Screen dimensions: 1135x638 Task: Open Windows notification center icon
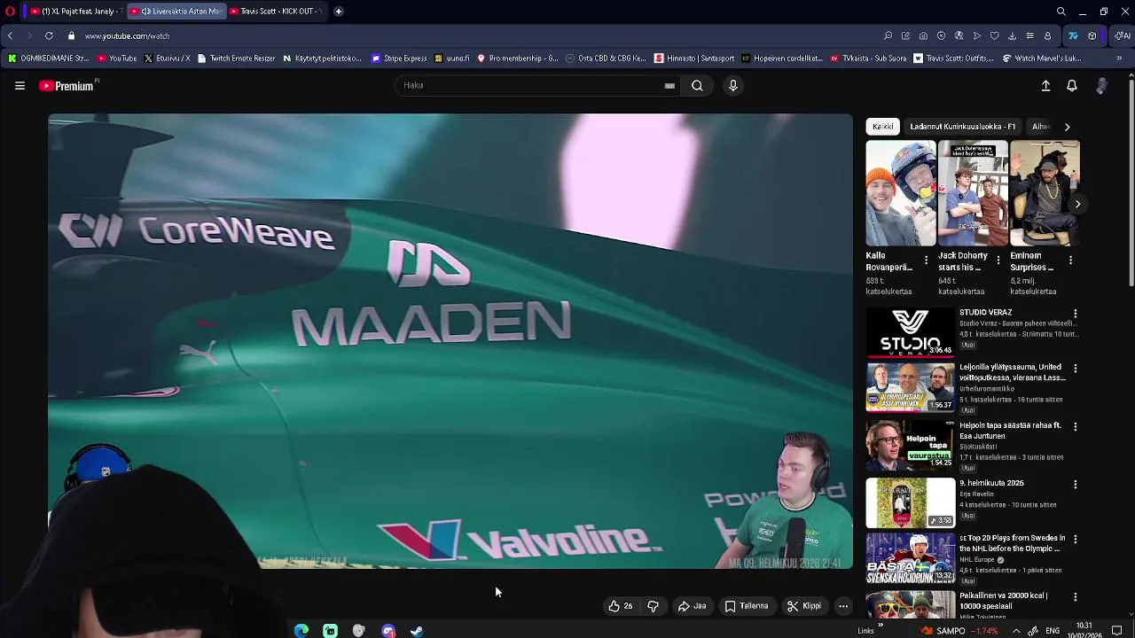[1116, 631]
